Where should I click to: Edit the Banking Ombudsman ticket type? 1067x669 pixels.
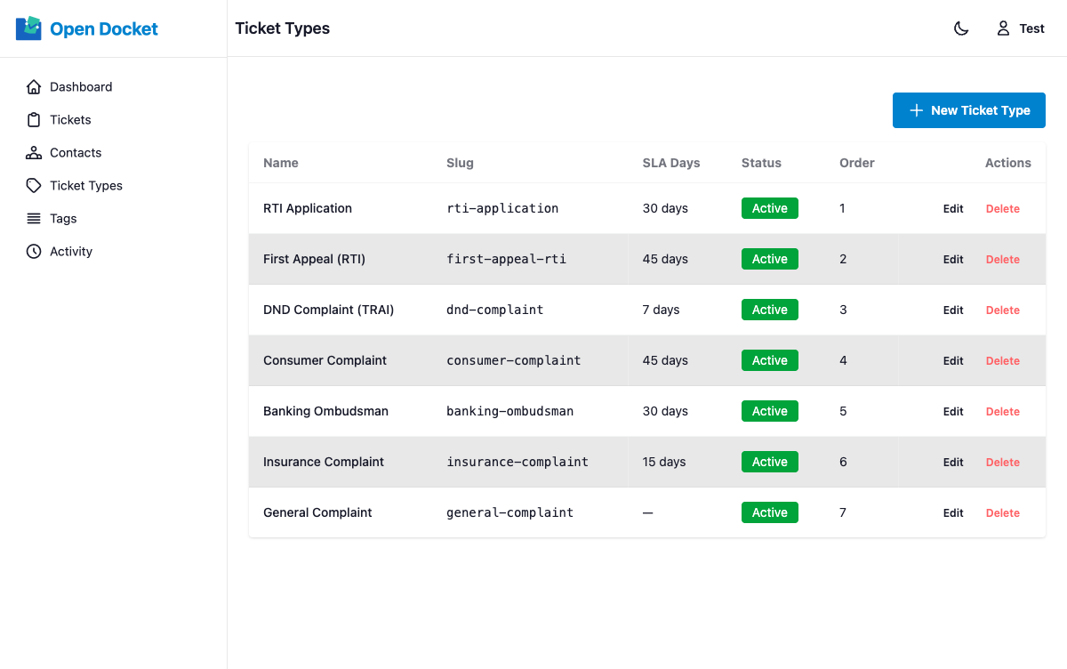point(952,411)
